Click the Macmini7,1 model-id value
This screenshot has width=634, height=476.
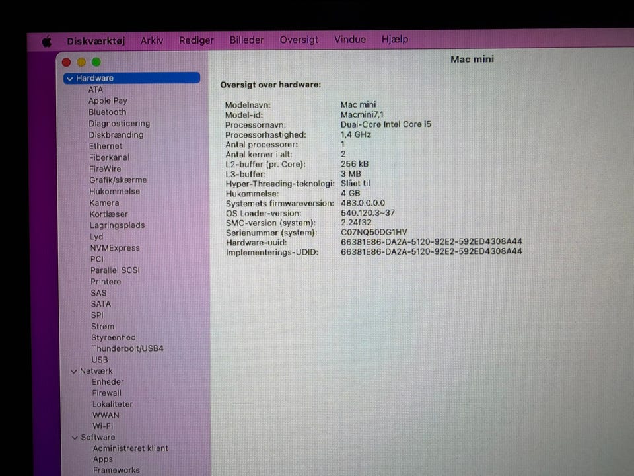tap(362, 115)
